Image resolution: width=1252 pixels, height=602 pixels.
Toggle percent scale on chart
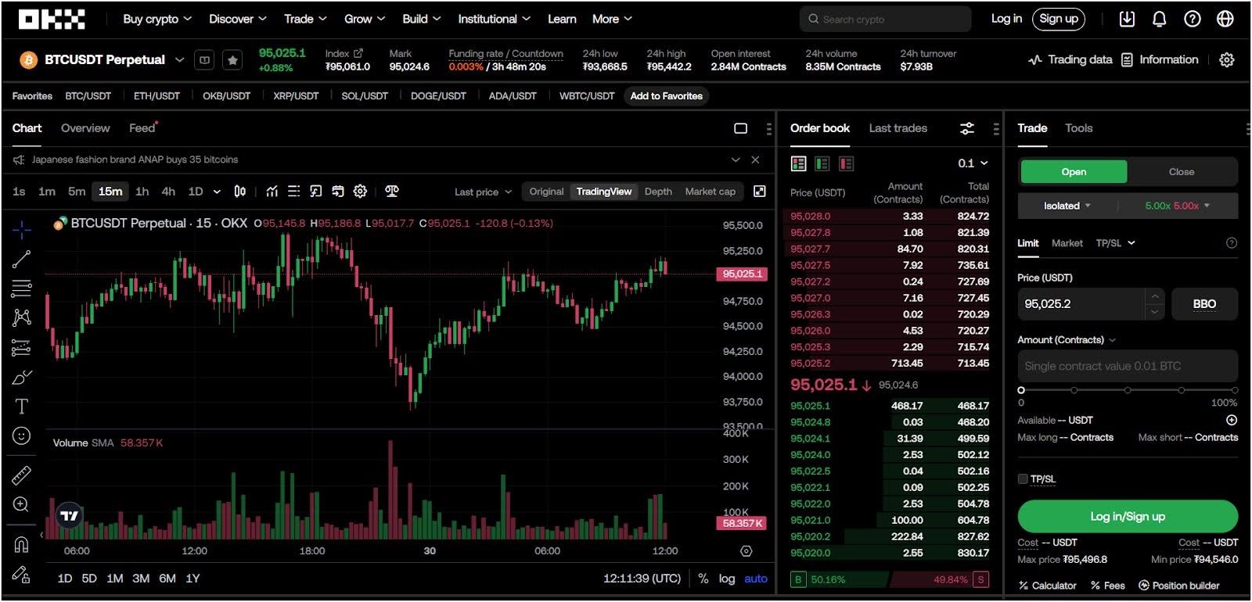[x=703, y=579]
